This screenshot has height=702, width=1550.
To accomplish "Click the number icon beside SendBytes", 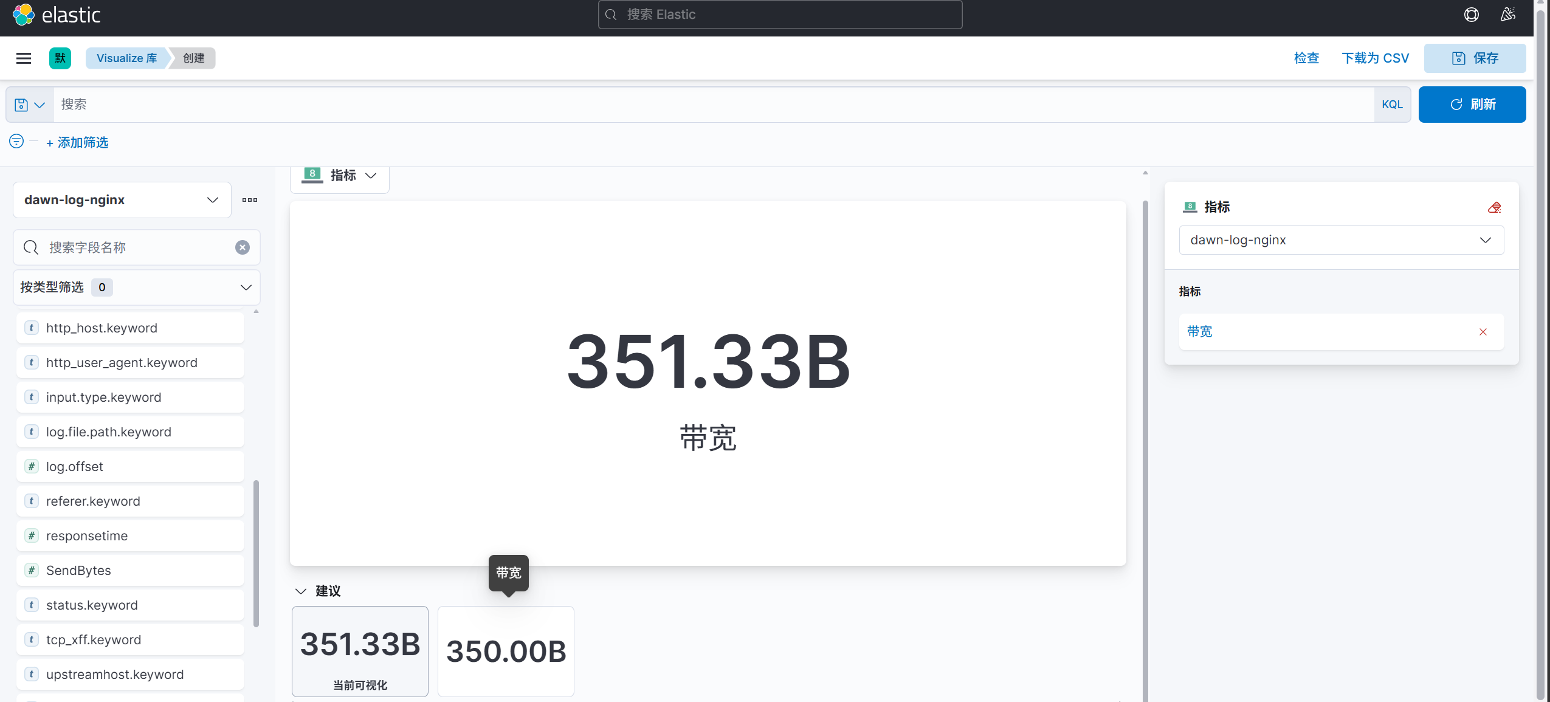I will click(32, 570).
